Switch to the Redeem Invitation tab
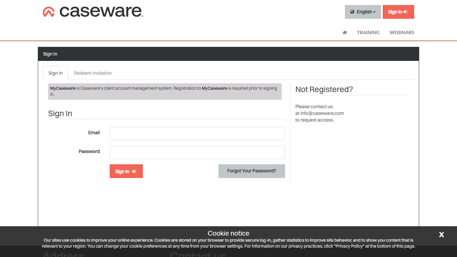The height and width of the screenshot is (257, 457). (x=93, y=73)
